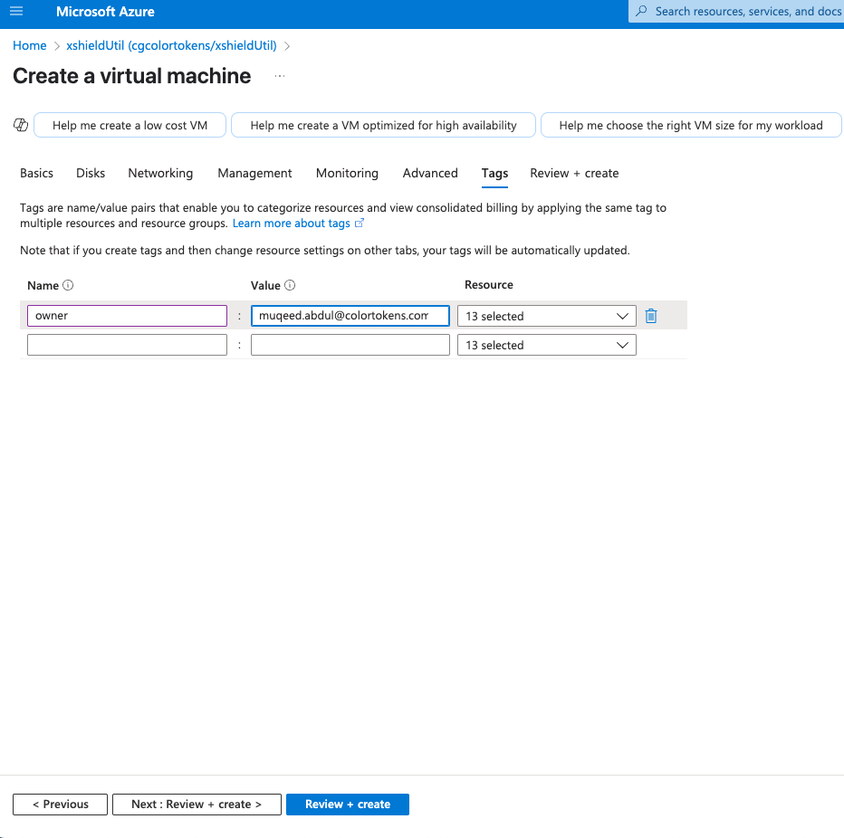Switch to the Basics tab
Viewport: 844px width, 838px height.
pos(36,173)
